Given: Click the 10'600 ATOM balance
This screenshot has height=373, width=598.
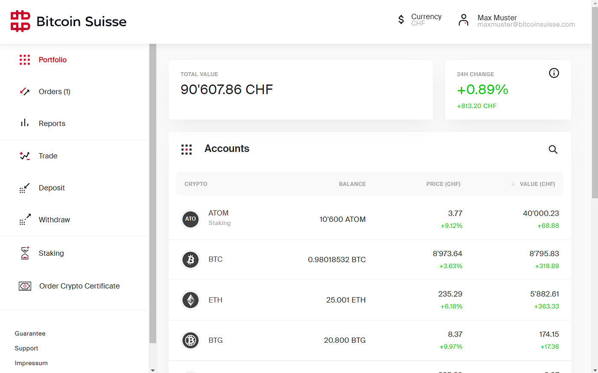Looking at the screenshot, I should pyautogui.click(x=343, y=219).
